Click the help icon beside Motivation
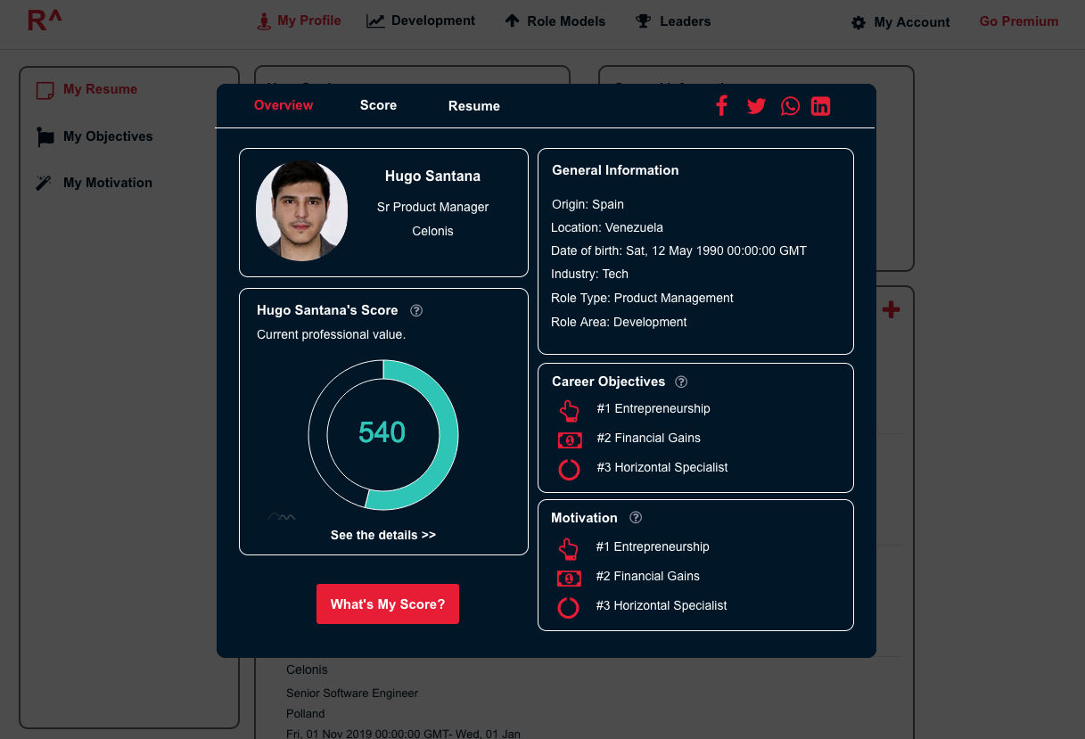 (636, 518)
